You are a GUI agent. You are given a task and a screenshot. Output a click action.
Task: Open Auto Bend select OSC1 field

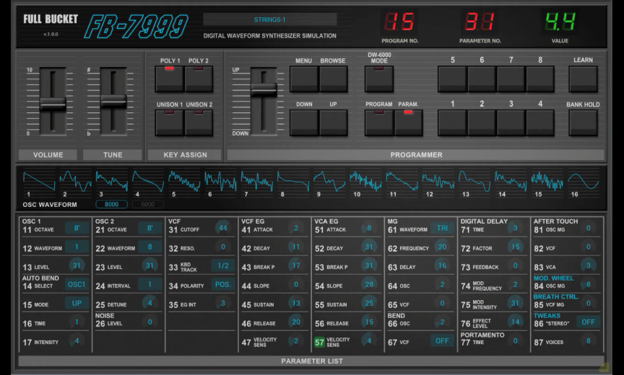coord(77,285)
